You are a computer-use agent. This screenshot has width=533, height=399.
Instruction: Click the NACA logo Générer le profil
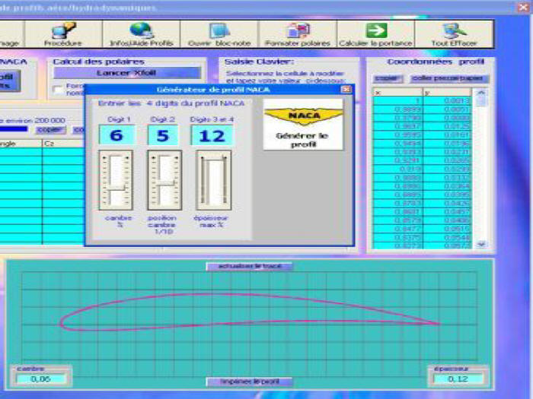tap(303, 122)
